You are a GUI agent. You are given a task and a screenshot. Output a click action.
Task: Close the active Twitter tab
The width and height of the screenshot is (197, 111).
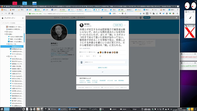[99, 10]
